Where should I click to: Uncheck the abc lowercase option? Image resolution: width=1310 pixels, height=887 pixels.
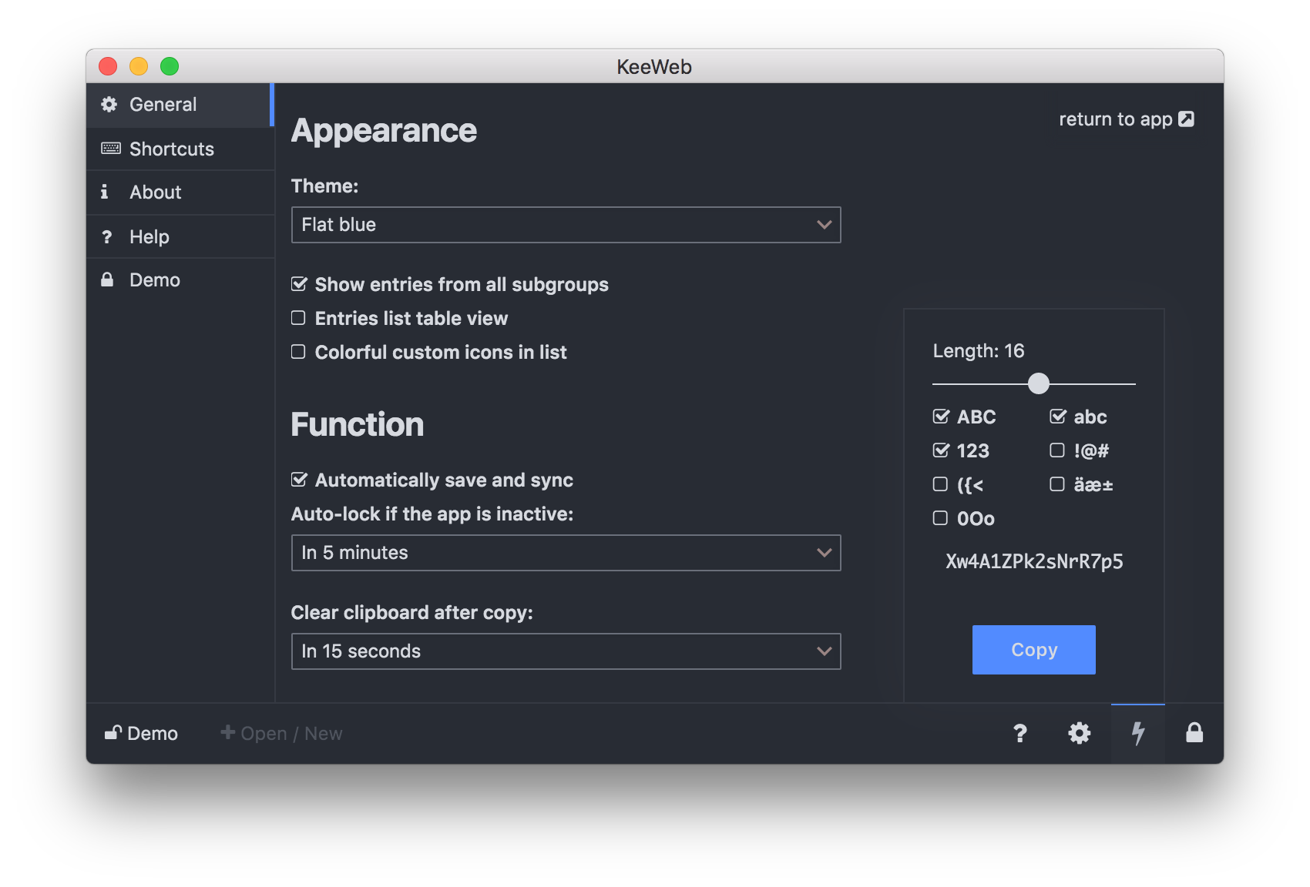[x=1058, y=417]
